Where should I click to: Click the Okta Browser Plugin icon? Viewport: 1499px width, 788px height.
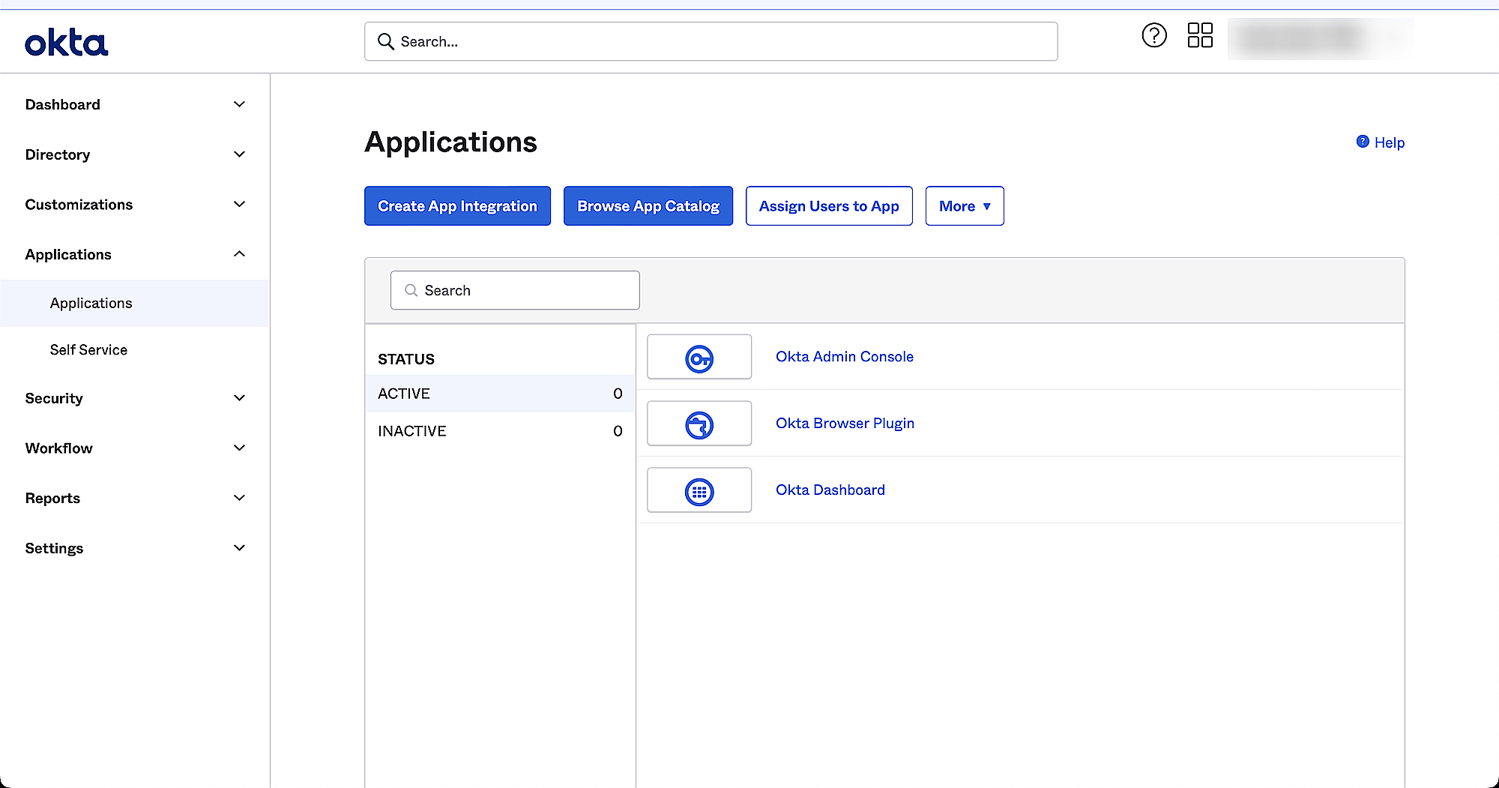pos(699,424)
